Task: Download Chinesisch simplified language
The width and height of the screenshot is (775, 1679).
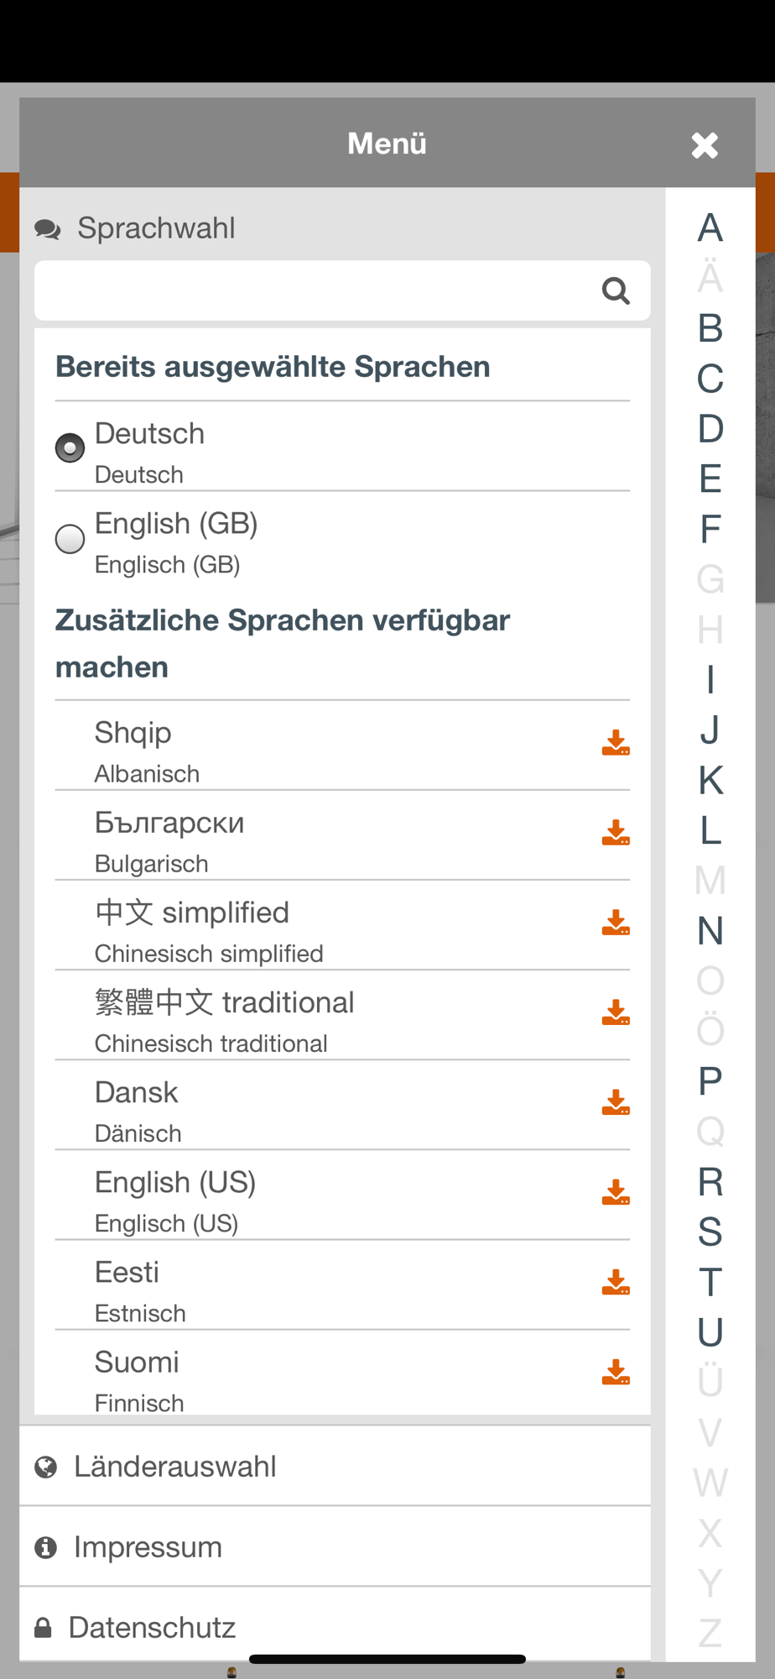Action: [616, 923]
